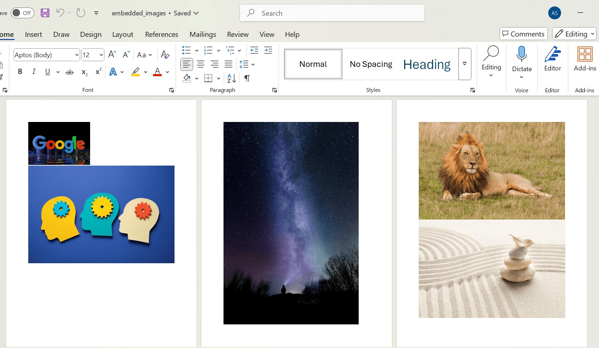This screenshot has width=599, height=348.
Task: Expand the Styles gallery more arrow
Action: click(465, 64)
